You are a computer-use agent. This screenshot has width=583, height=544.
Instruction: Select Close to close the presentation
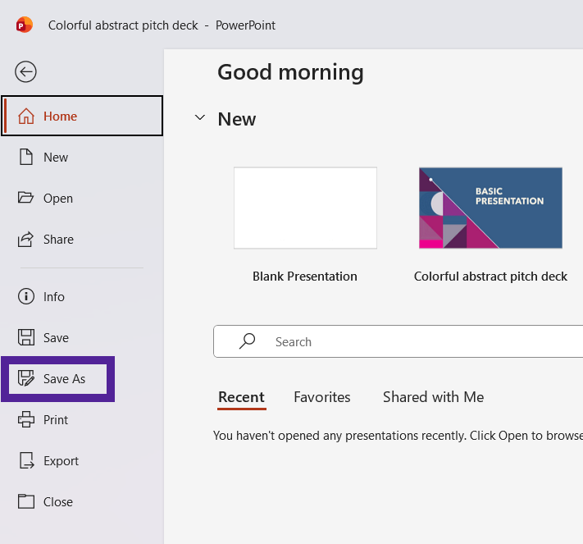[57, 501]
